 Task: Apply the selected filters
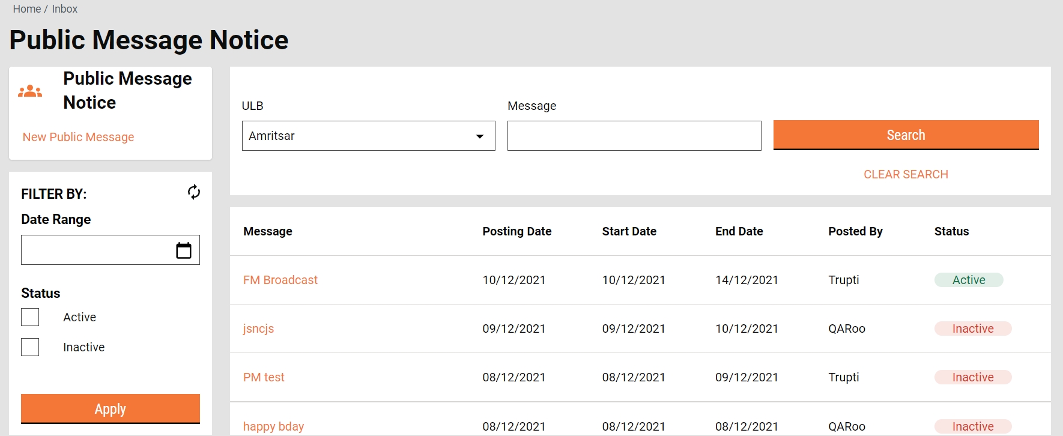tap(111, 409)
